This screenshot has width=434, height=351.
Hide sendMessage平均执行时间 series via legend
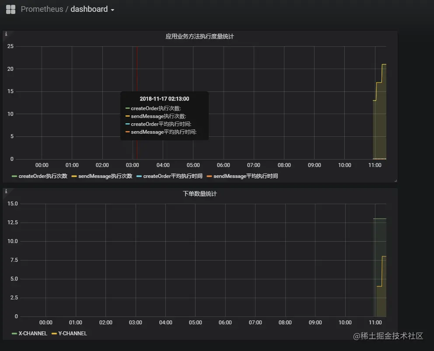click(x=246, y=176)
